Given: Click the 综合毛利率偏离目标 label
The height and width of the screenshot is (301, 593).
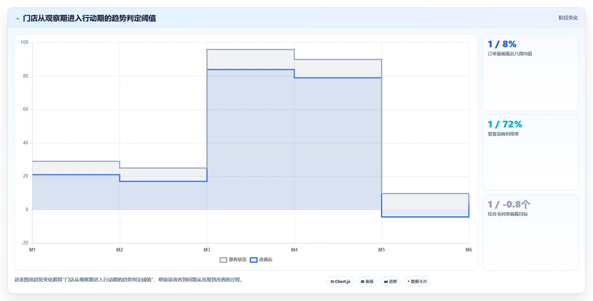Looking at the screenshot, I should tap(508, 214).
